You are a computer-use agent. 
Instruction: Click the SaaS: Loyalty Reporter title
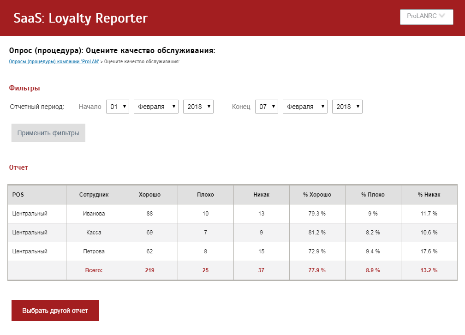(x=81, y=18)
